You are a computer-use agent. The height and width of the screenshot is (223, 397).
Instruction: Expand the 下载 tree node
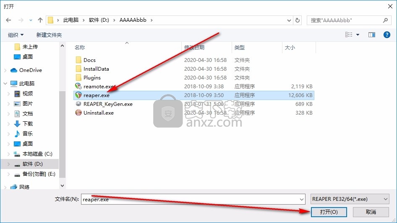click(9, 124)
